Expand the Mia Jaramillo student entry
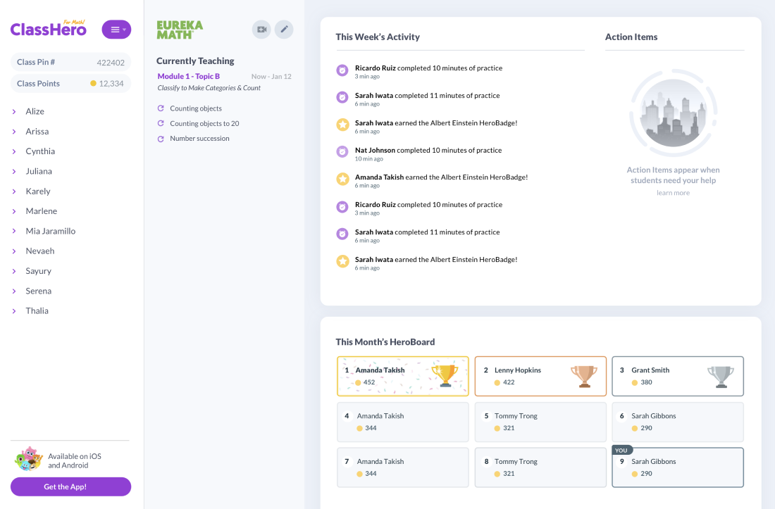Screen dimensions: 775x509 point(14,231)
